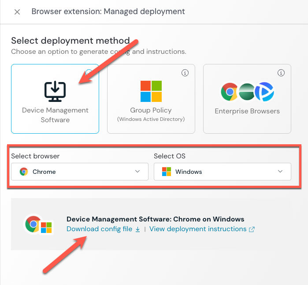The image size is (308, 285).
Task: Click the monitor download icon
Action: 55,91
